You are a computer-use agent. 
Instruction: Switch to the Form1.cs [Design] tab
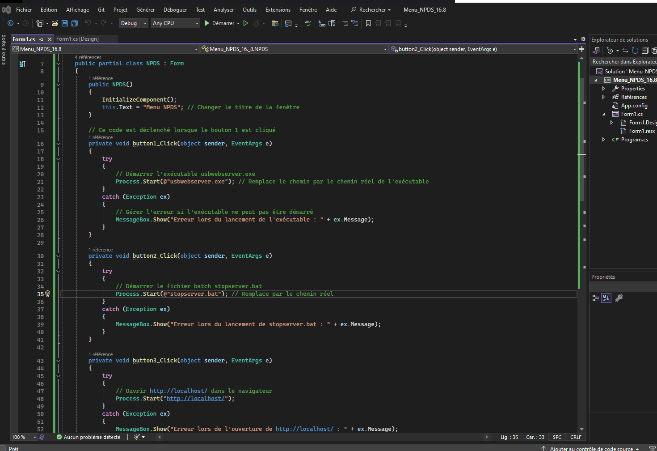(77, 39)
